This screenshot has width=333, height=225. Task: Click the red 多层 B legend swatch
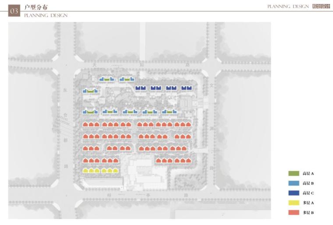294,213
